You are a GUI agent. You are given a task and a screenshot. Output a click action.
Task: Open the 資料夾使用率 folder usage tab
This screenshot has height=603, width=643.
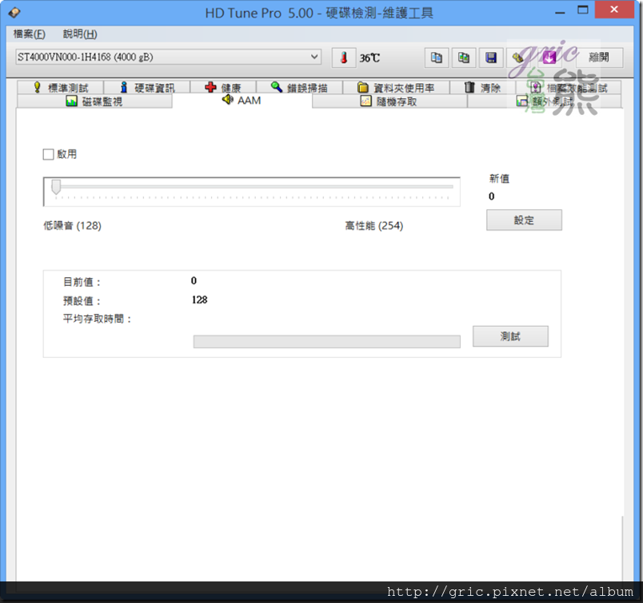pos(396,87)
